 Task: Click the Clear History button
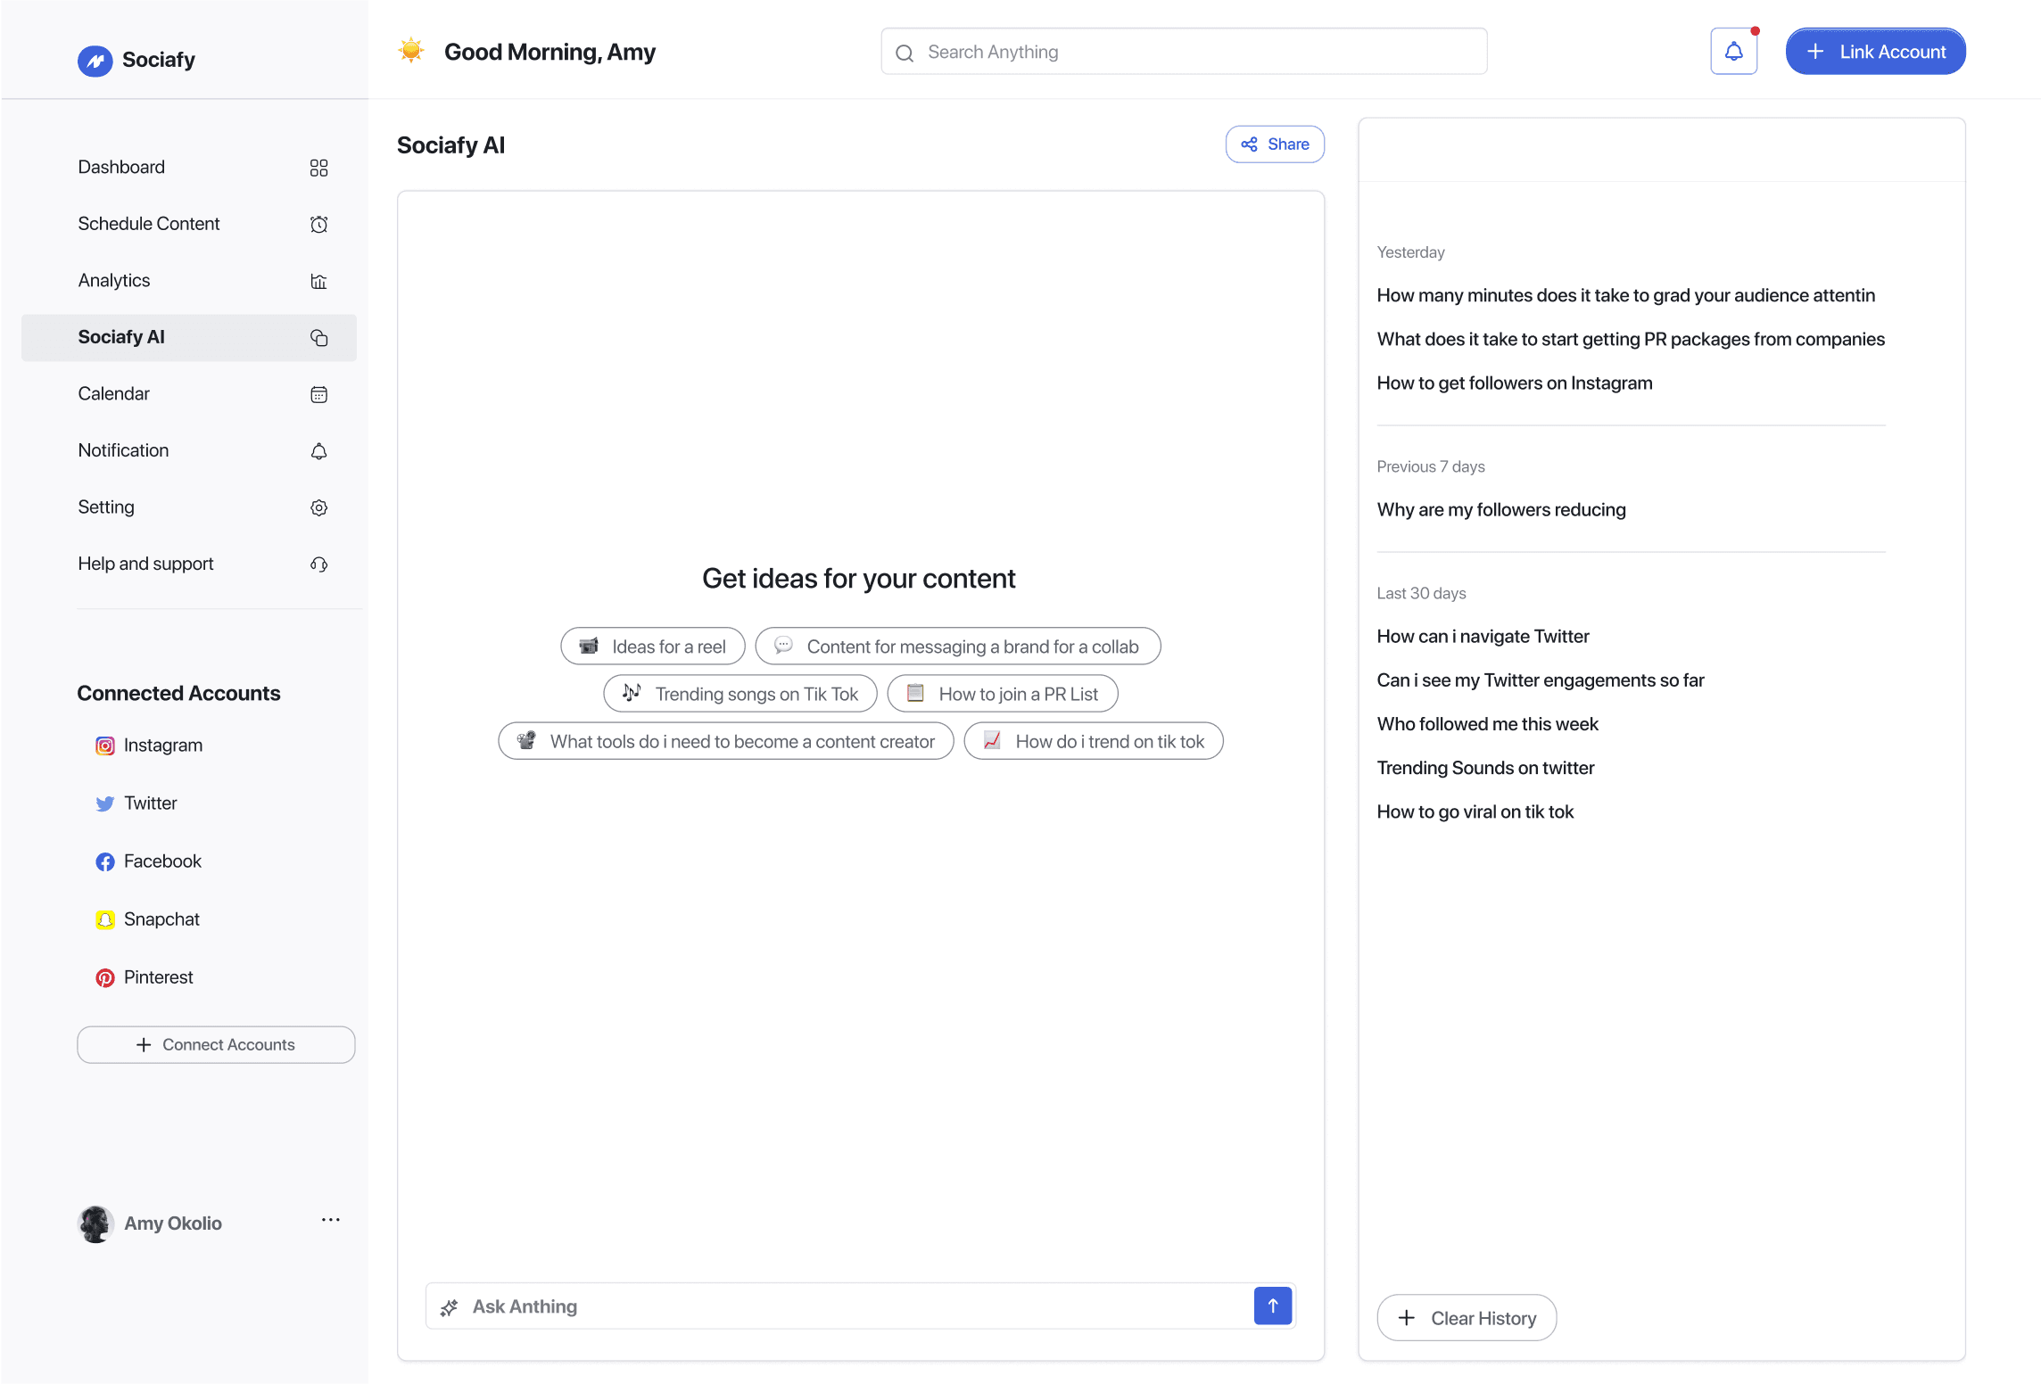coord(1467,1317)
